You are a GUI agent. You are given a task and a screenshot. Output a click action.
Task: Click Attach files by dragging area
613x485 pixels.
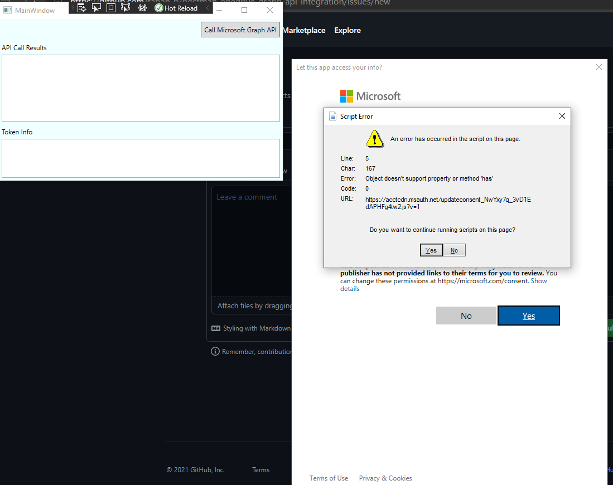tap(252, 305)
